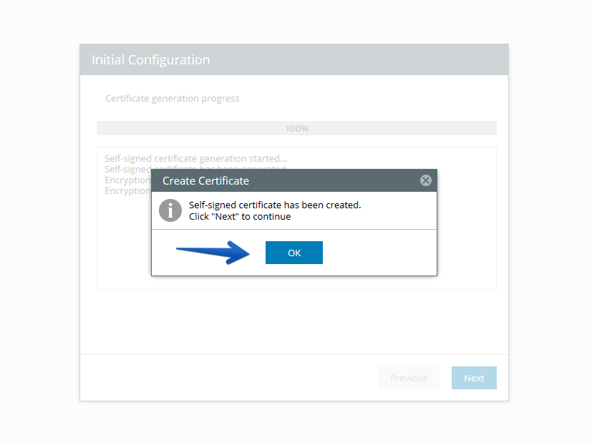Click the 'Click "Next" to continue' text

240,217
